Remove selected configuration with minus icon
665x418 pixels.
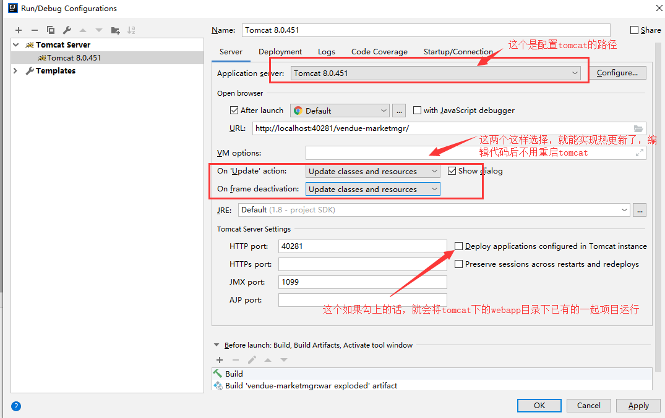click(35, 30)
